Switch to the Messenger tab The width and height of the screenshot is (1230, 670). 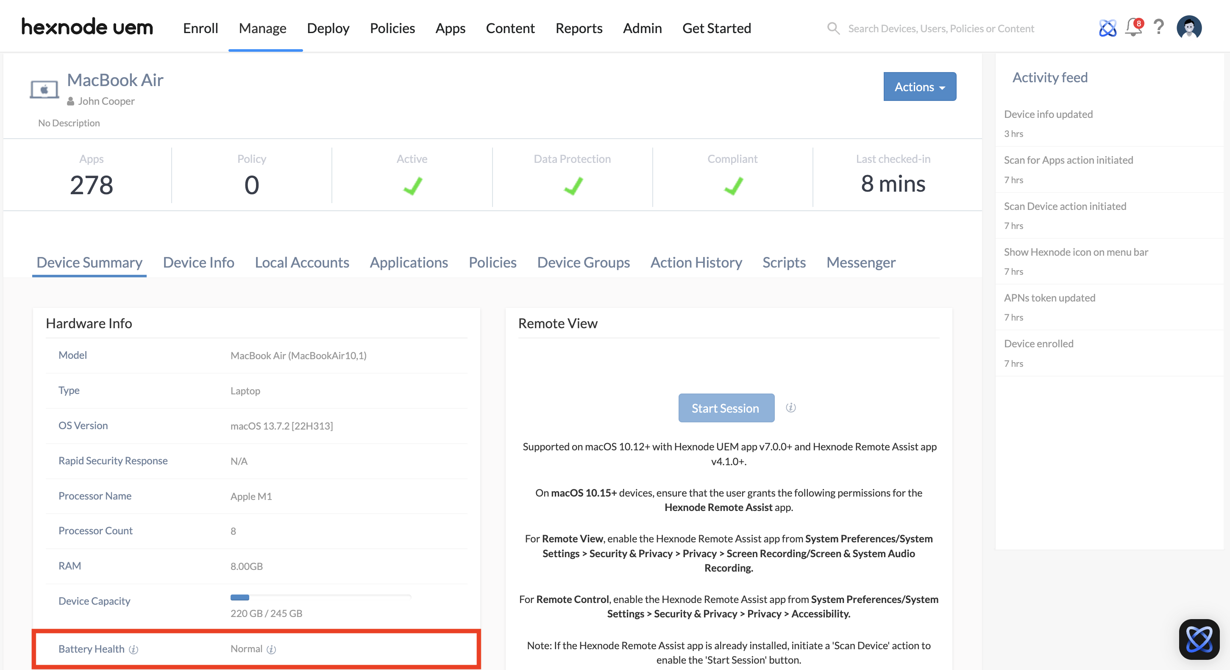[x=861, y=262]
